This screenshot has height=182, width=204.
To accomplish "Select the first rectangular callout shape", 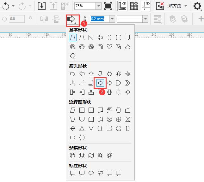I will click(x=73, y=173).
